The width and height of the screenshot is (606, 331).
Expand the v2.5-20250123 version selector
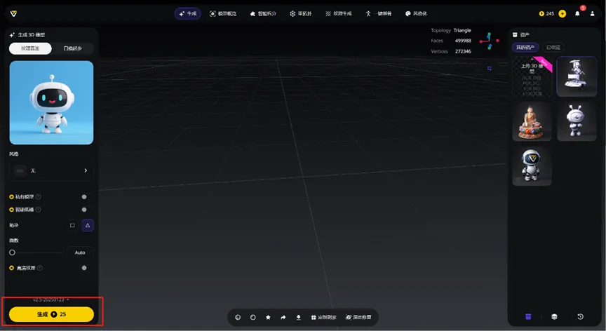click(51, 299)
